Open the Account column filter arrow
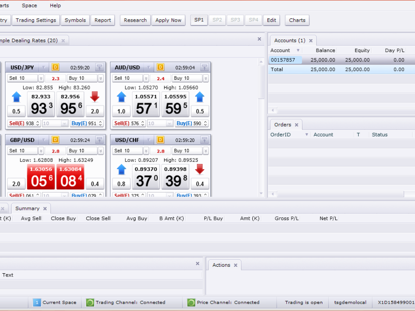Screen dimensions: 415x311 tap(298, 50)
